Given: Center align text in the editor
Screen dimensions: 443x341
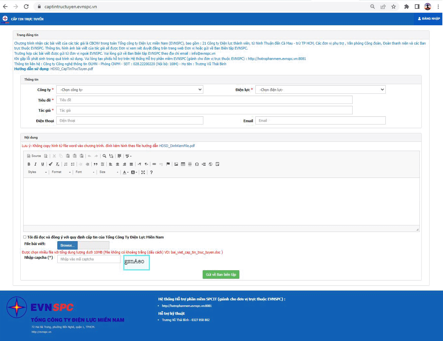Looking at the screenshot, I should pyautogui.click(x=118, y=164).
